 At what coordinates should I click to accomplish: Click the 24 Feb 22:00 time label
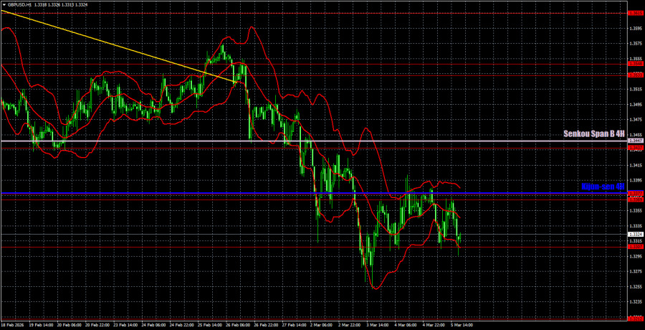click(x=181, y=325)
